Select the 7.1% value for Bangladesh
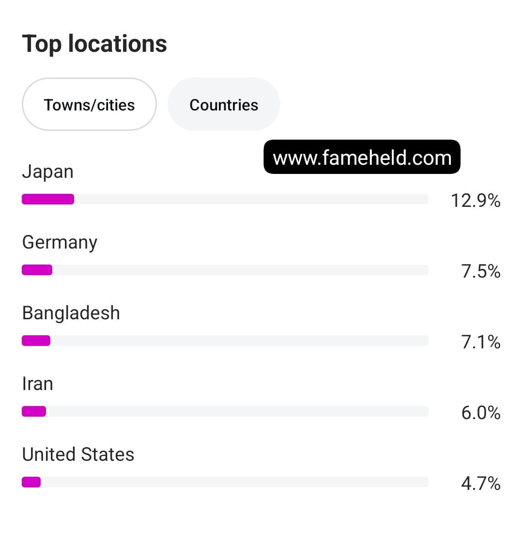The width and height of the screenshot is (523, 547). 481,342
